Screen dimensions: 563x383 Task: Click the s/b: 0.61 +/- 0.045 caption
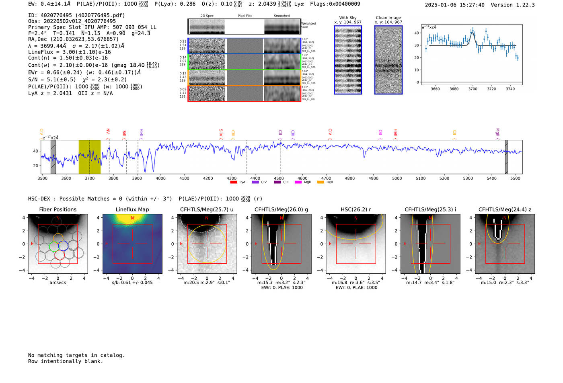pyautogui.click(x=132, y=283)
